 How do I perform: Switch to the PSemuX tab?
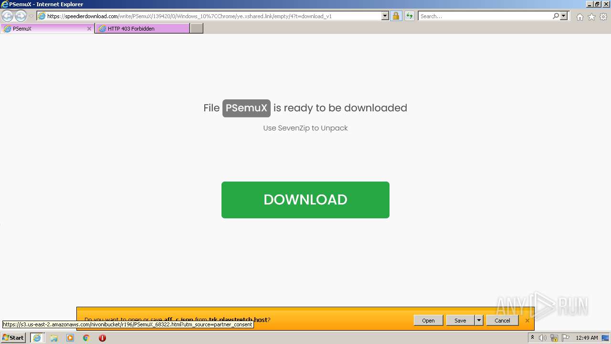(47, 29)
